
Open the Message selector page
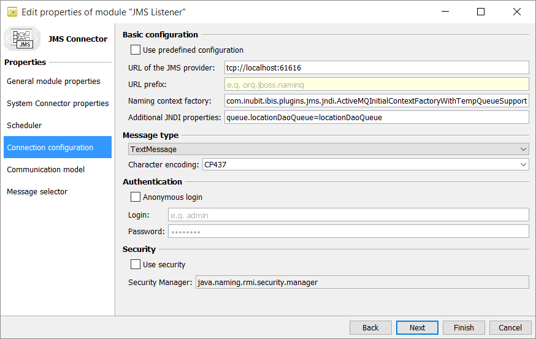37,192
